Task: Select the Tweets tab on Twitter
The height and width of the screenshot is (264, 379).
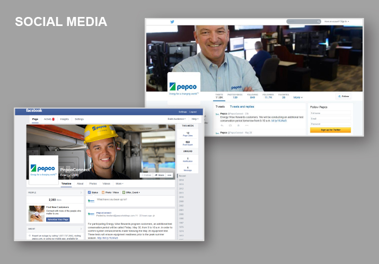Action: click(220, 107)
